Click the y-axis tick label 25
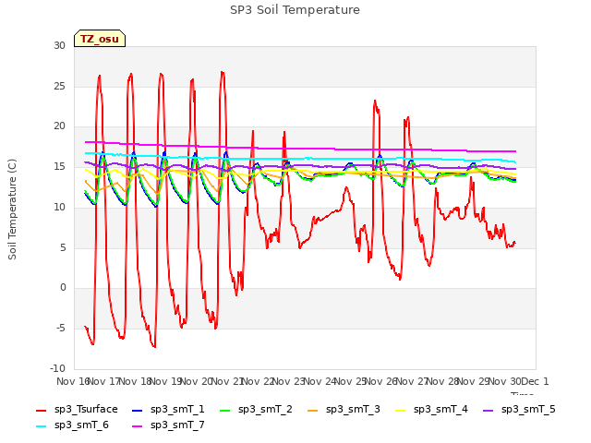The height and width of the screenshot is (443, 591). (59, 86)
